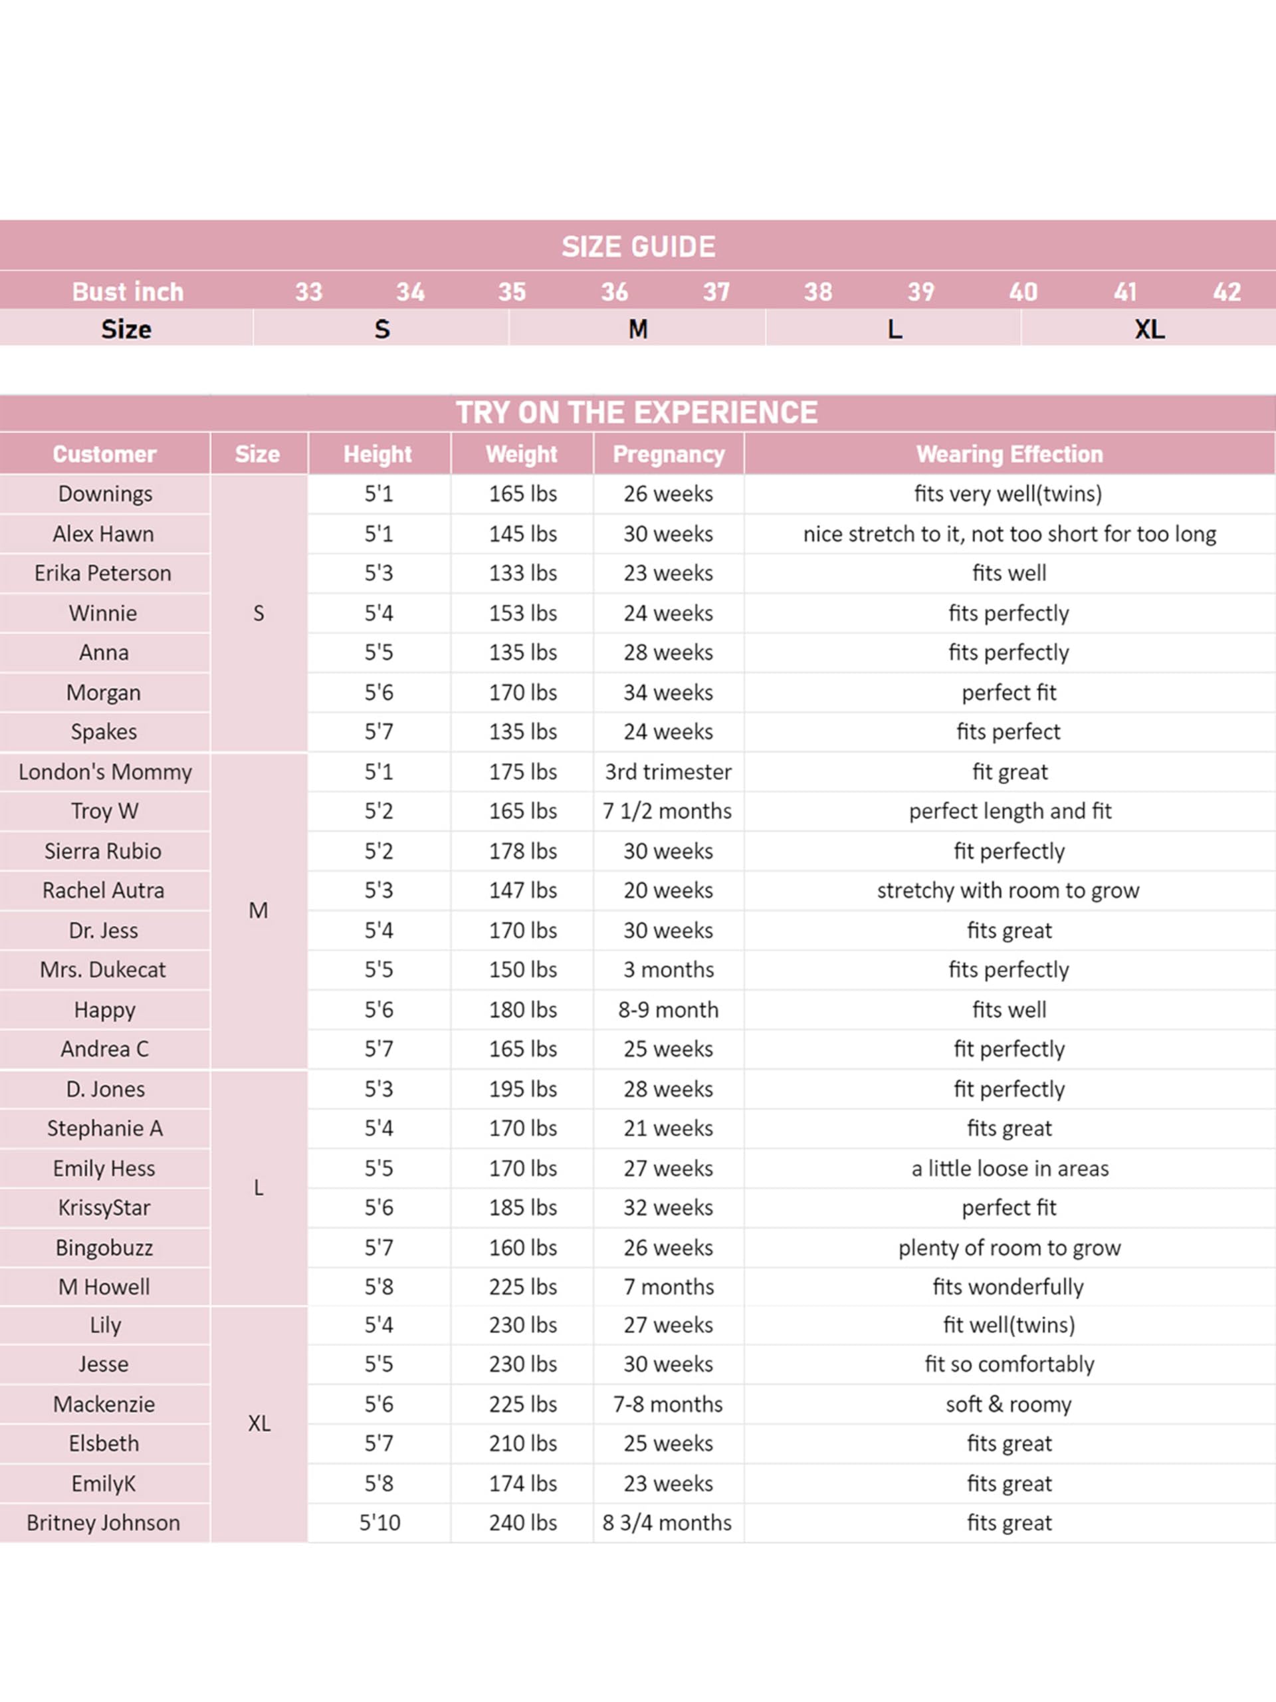The width and height of the screenshot is (1276, 1702).
Task: Click the Wearing Effection column header
Action: pos(1009,454)
